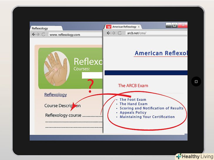Click the white Reflexology banner title

point(88,62)
